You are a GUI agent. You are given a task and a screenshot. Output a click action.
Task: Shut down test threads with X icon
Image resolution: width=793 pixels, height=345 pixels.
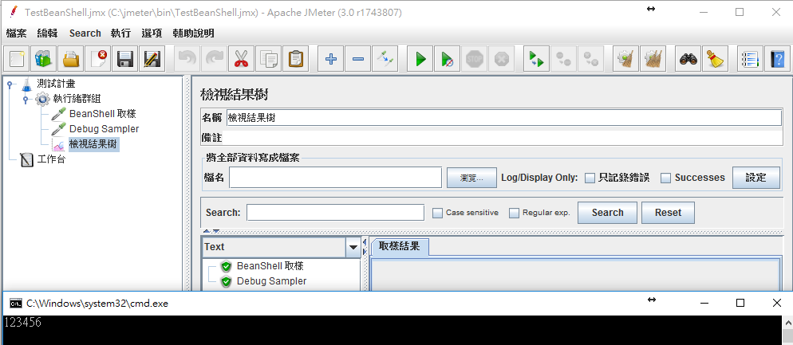point(502,59)
